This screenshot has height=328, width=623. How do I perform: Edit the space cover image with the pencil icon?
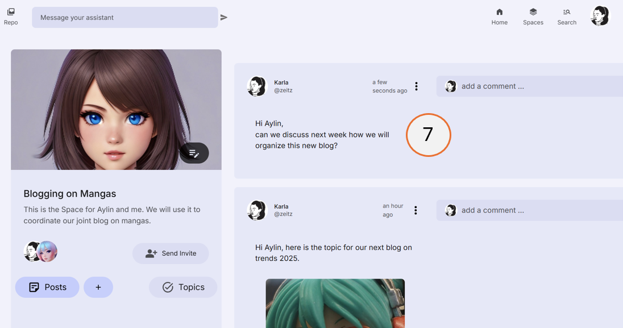194,153
